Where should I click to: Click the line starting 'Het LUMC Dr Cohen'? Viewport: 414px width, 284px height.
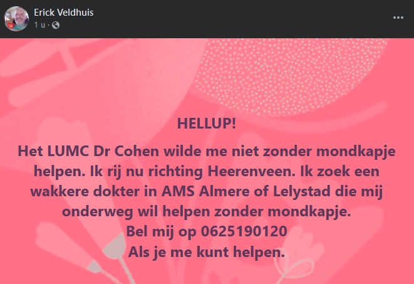pyautogui.click(x=207, y=151)
